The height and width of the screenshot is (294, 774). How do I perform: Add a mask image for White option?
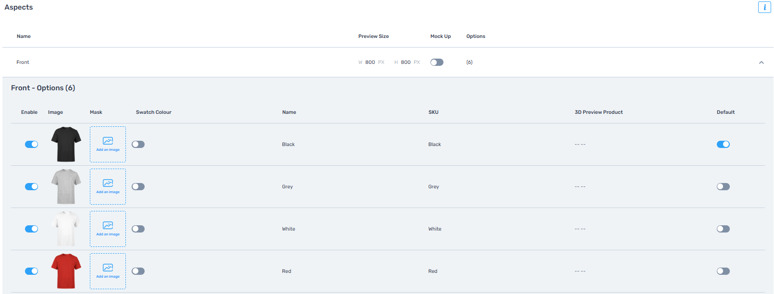coord(108,229)
